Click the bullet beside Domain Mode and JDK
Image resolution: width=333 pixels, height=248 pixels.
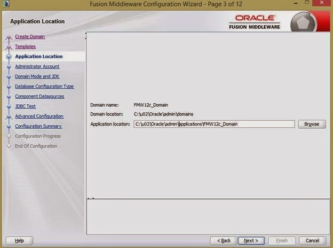[x=9, y=76]
